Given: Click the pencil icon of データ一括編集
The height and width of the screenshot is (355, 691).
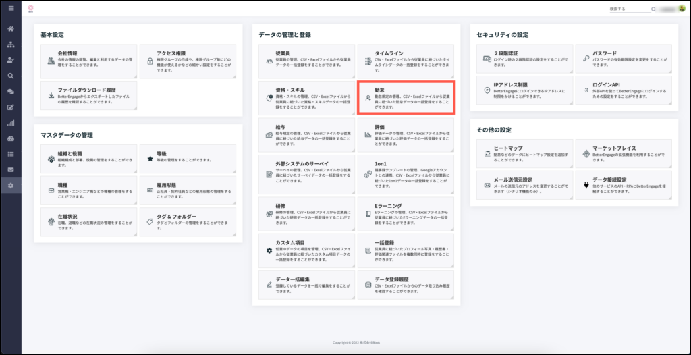Looking at the screenshot, I should coord(269,284).
